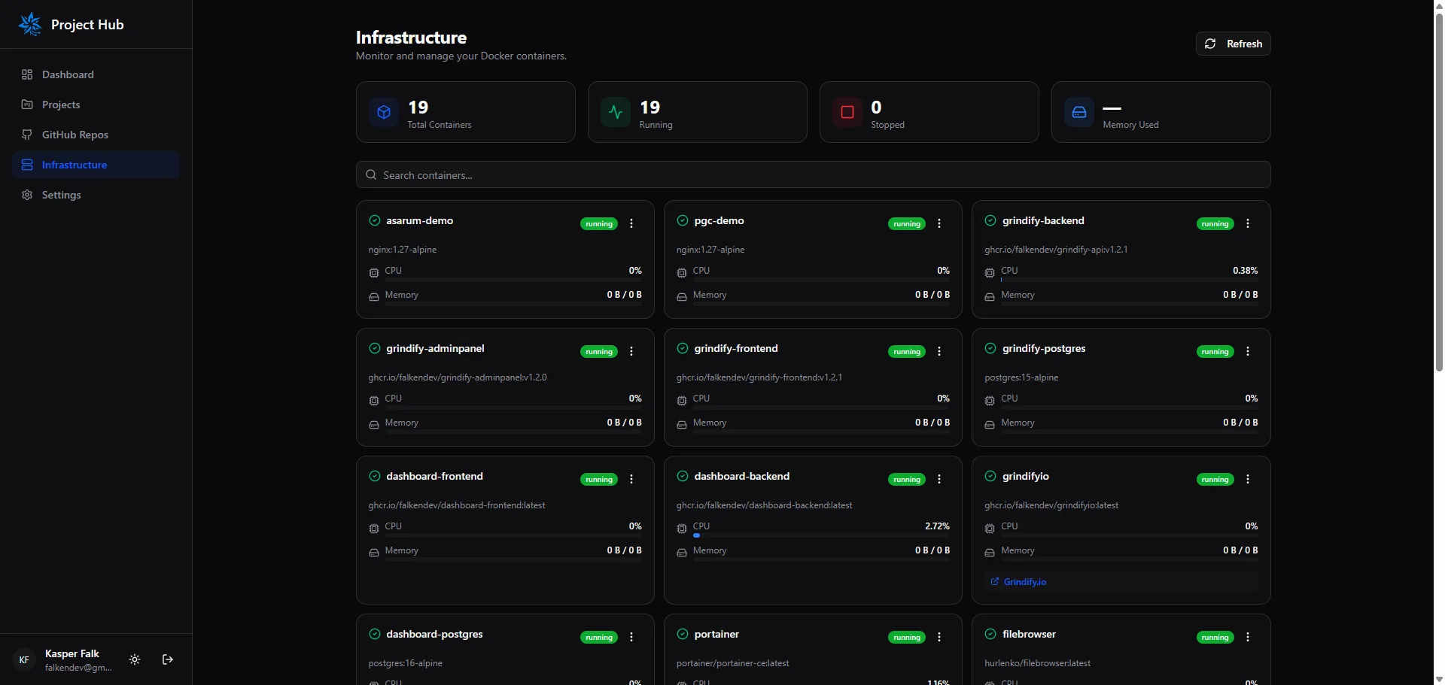This screenshot has height=685, width=1445.
Task: Click the asarum-demo running badge
Action: (599, 224)
